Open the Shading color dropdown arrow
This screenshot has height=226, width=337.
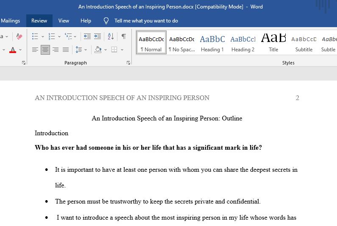pos(106,50)
